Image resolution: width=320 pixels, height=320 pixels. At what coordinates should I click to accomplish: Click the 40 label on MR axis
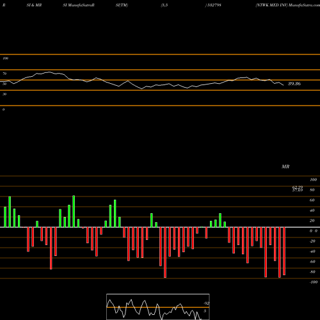(312, 211)
